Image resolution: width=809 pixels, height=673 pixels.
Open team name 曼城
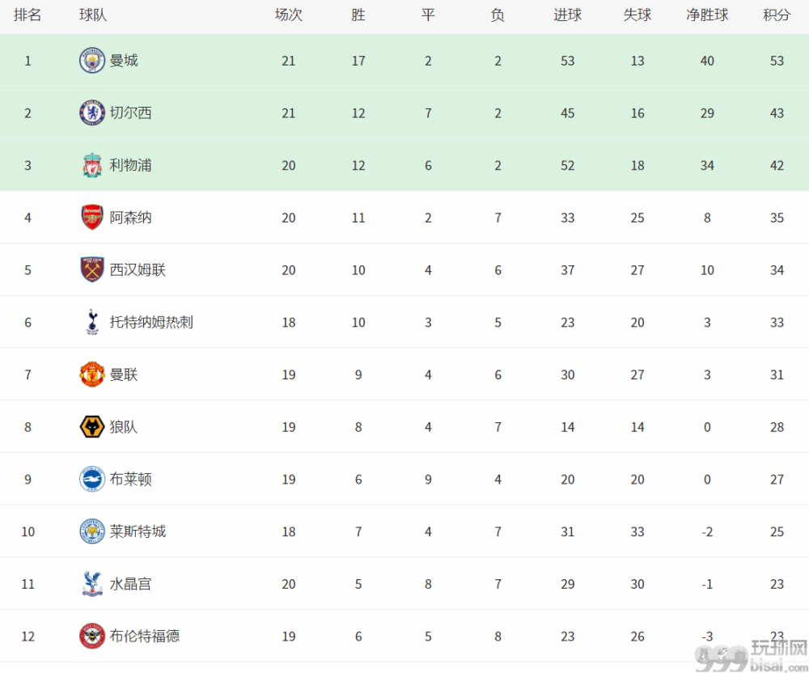pyautogui.click(x=124, y=61)
